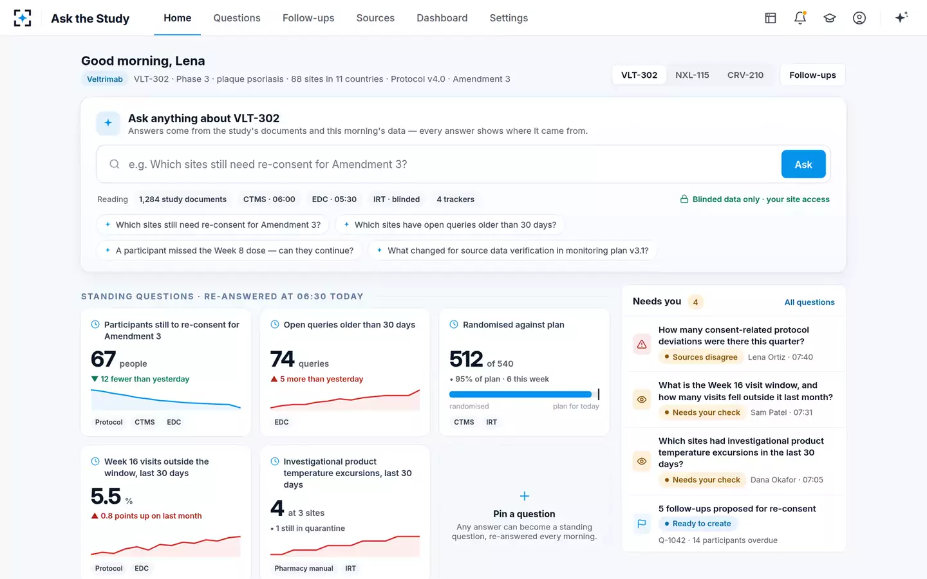Click the plus icon to pin a question

coord(525,496)
